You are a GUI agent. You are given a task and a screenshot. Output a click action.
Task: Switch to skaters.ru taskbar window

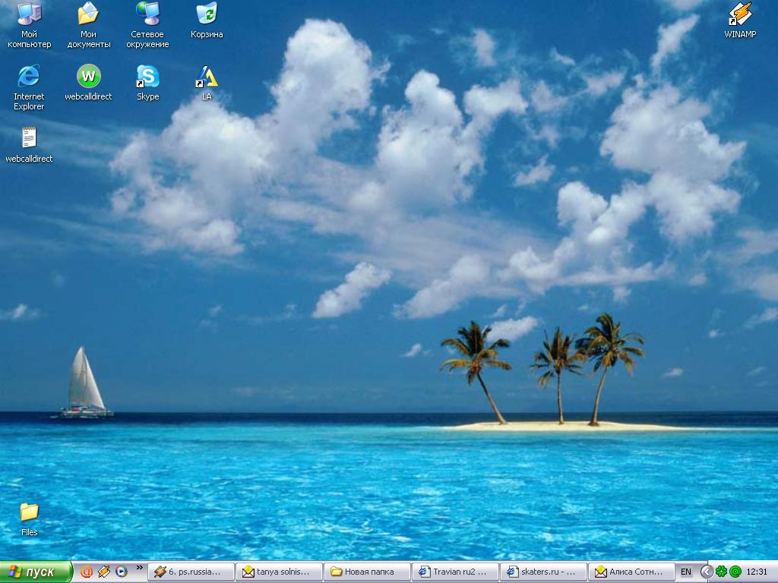coord(543,572)
